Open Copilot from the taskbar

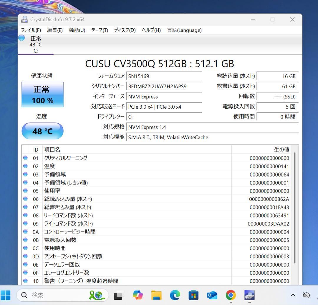(x=138, y=295)
